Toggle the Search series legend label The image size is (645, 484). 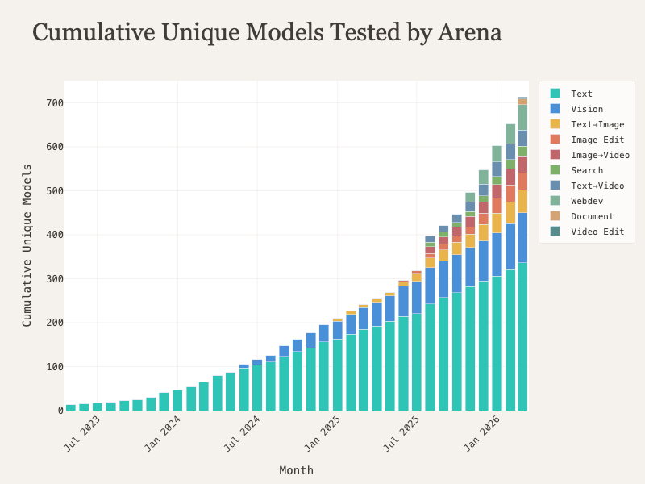586,170
